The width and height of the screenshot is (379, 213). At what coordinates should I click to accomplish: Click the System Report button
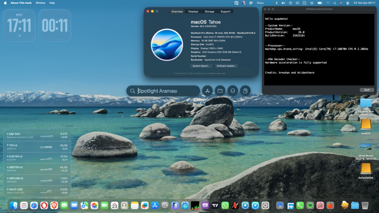(201, 66)
